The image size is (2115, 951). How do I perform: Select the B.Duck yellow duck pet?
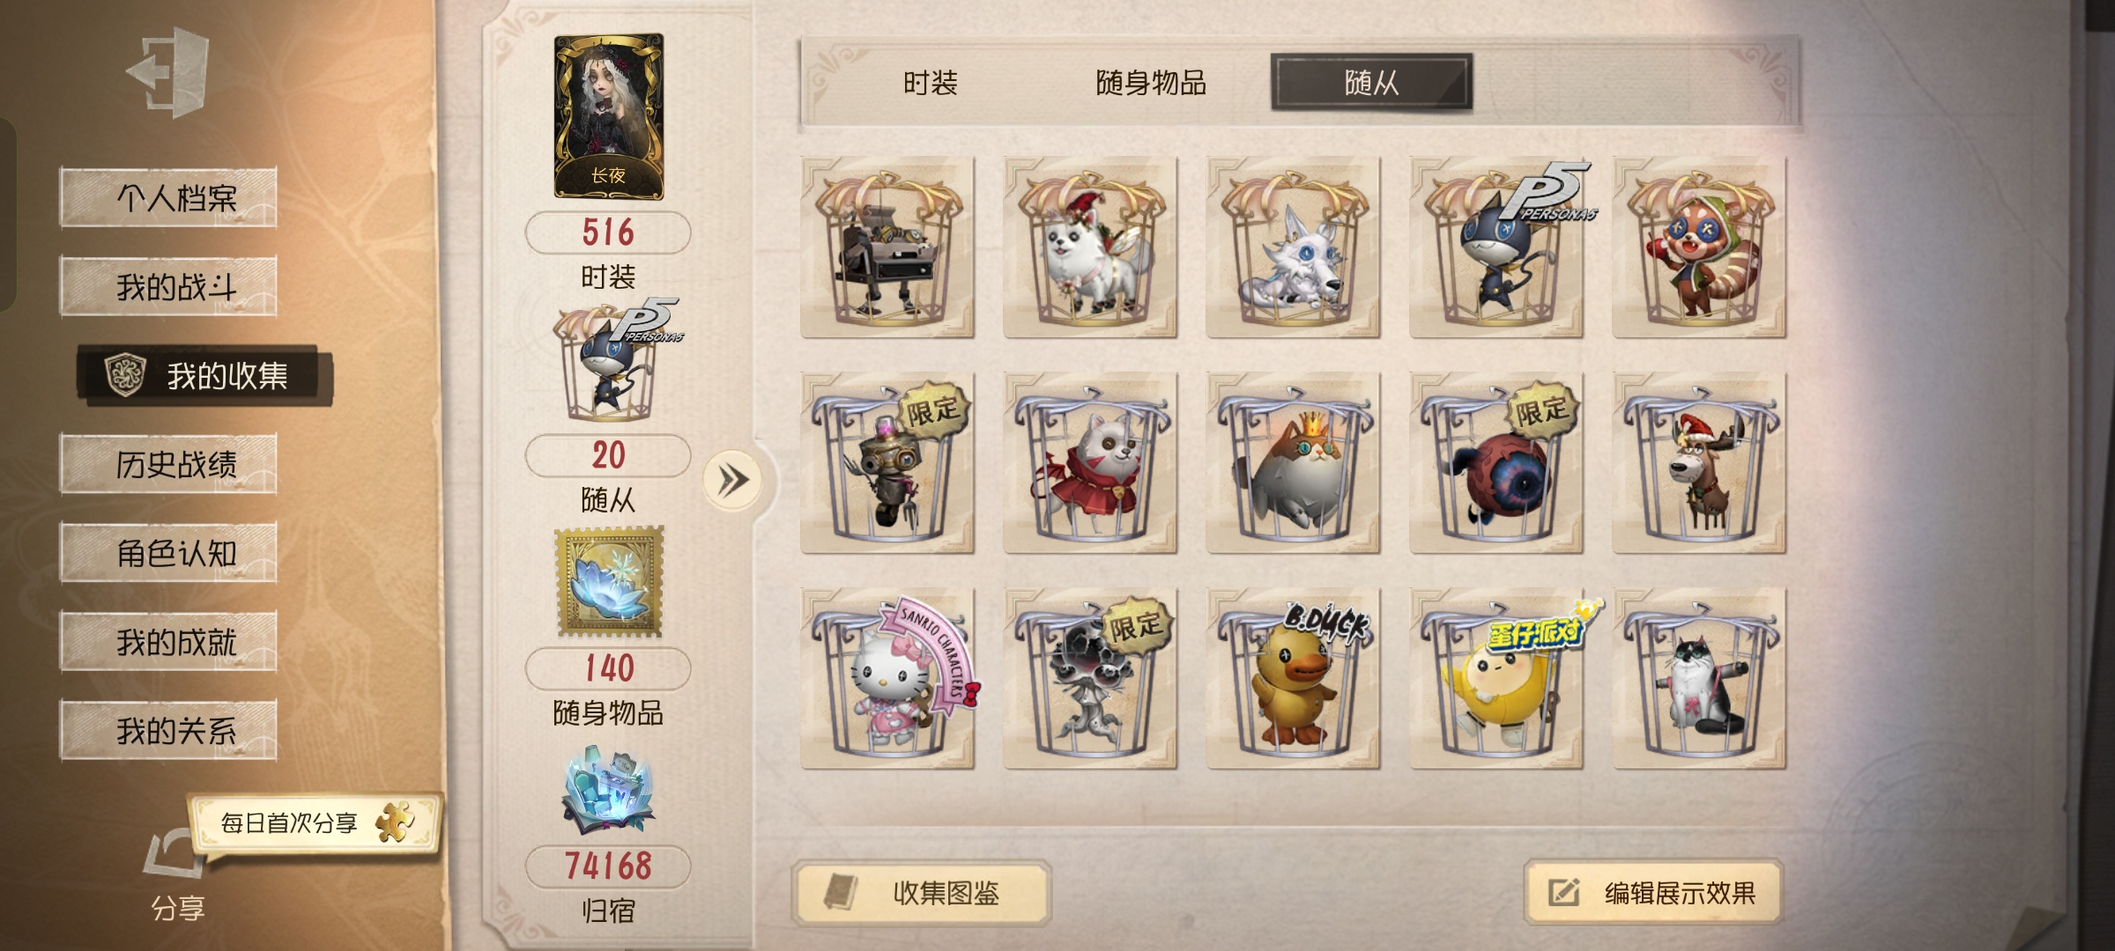[x=1293, y=679]
